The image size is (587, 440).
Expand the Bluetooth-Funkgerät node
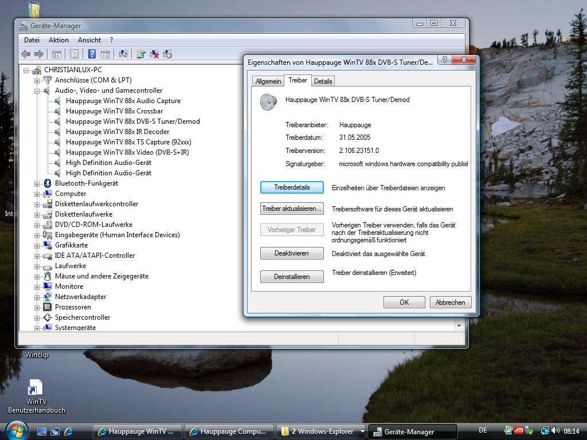tap(37, 184)
